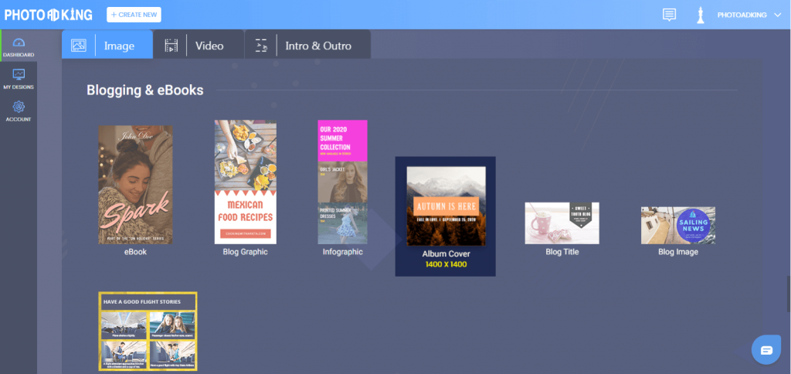Pick the Sailing News Blog Image template
This screenshot has height=374, width=791.
click(x=678, y=225)
